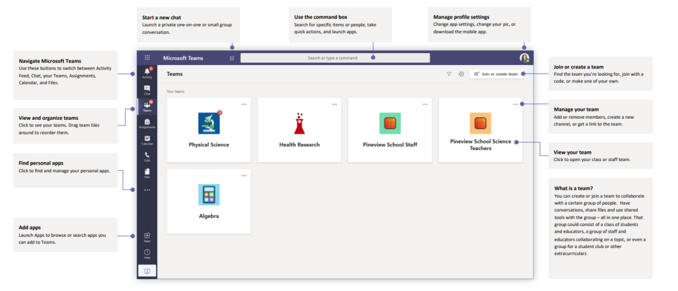678x291 pixels.
Task: Open the Algebra team name
Action: click(x=209, y=216)
